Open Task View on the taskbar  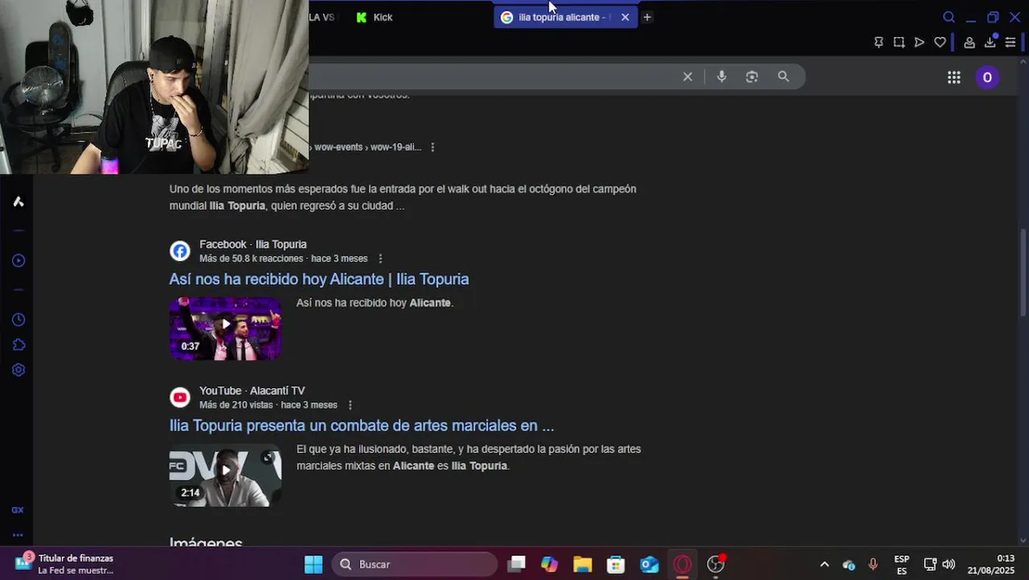[x=516, y=564]
